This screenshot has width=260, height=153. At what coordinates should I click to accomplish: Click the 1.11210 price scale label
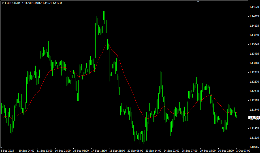pyautogui.click(x=254, y=138)
